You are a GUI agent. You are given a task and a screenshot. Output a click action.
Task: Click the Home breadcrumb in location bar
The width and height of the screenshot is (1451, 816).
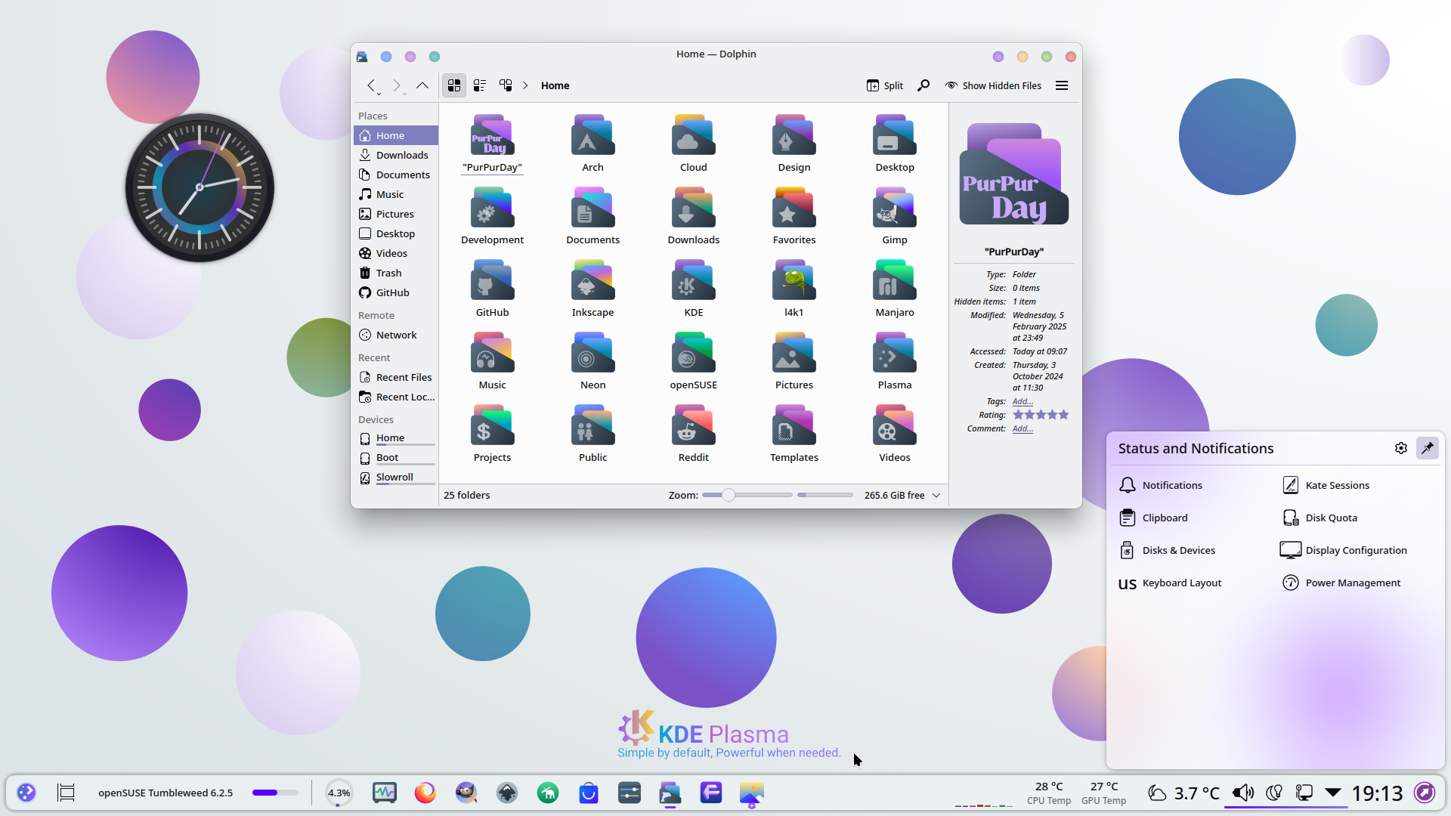point(555,85)
